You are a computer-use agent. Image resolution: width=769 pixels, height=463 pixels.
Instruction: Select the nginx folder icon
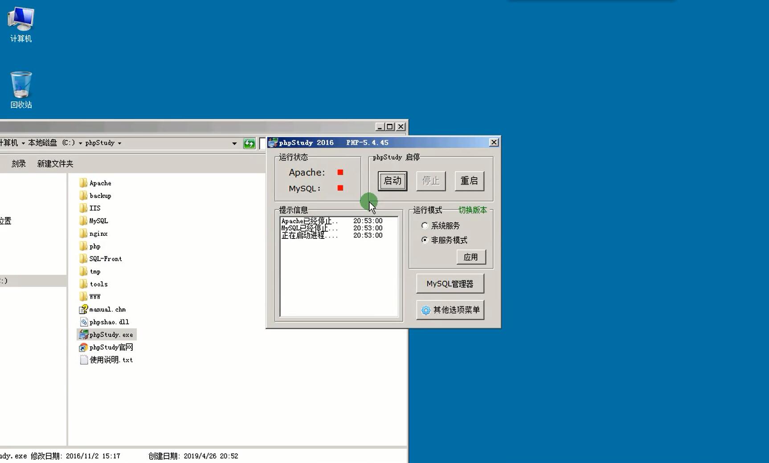[83, 233]
